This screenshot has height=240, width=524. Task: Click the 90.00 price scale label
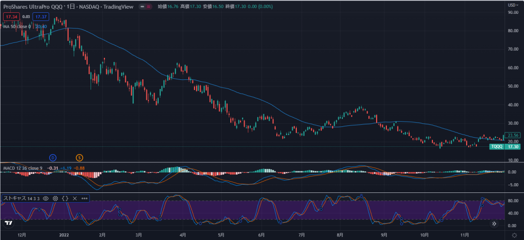(513, 12)
